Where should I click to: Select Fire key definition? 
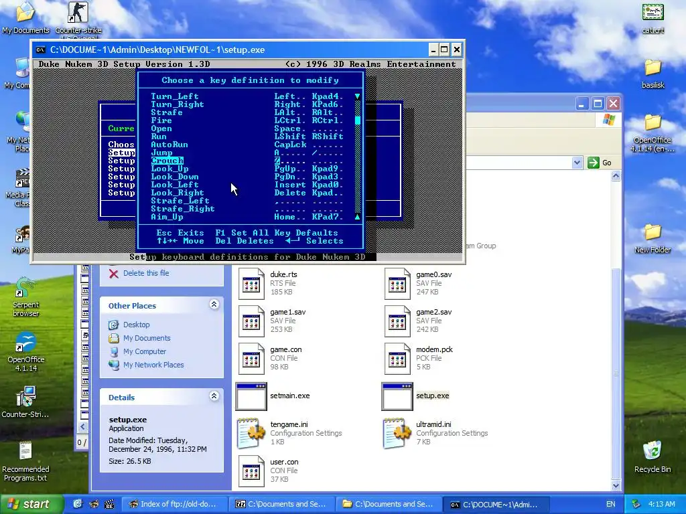click(x=161, y=120)
